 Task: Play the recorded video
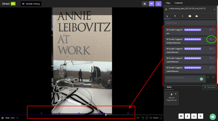(x=3, y=118)
